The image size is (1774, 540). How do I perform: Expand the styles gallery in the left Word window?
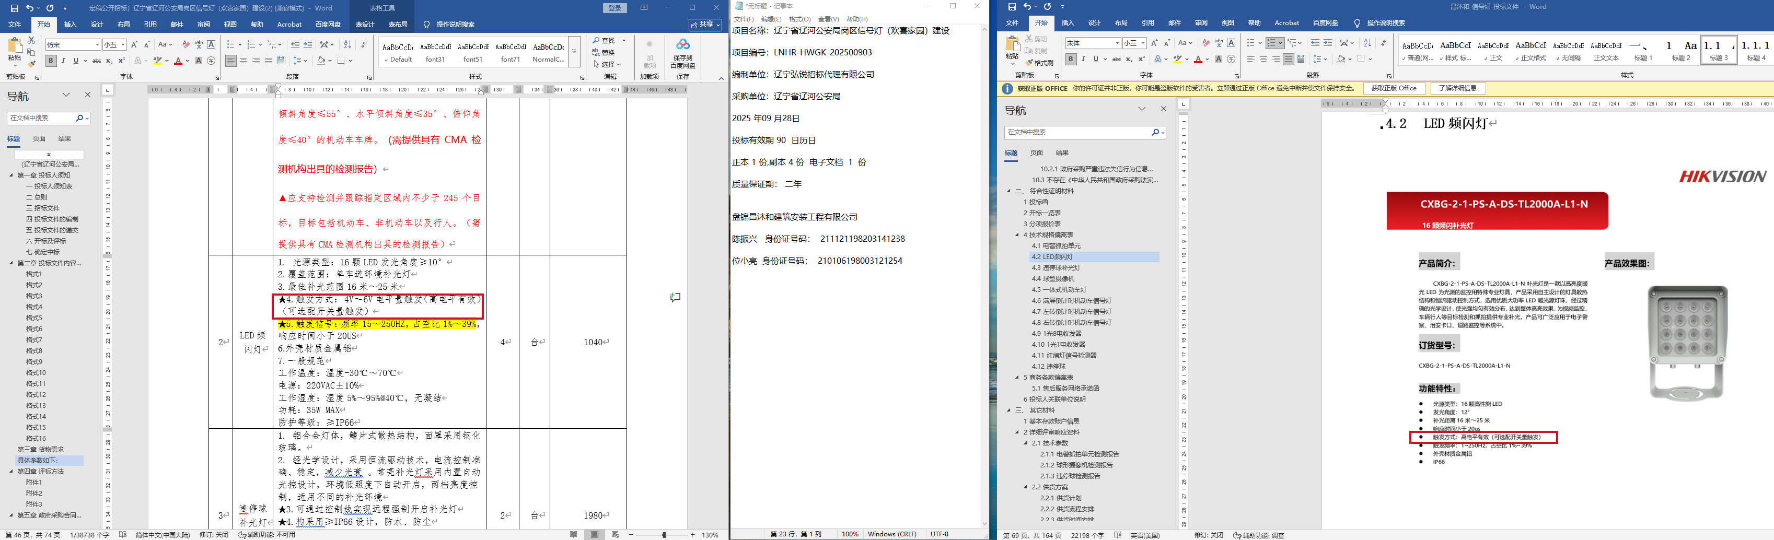tap(574, 51)
